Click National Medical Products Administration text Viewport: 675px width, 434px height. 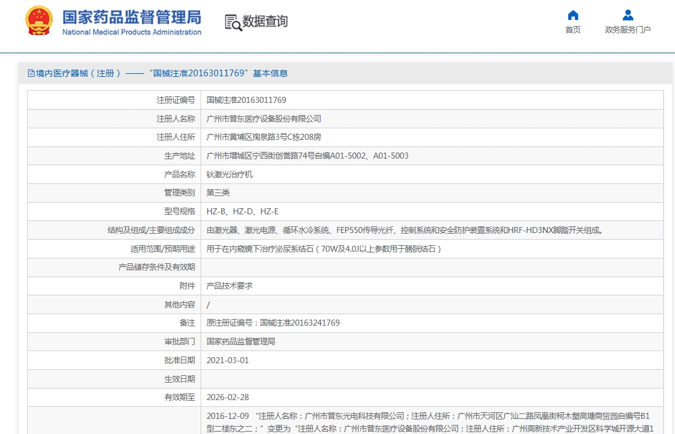131,32
